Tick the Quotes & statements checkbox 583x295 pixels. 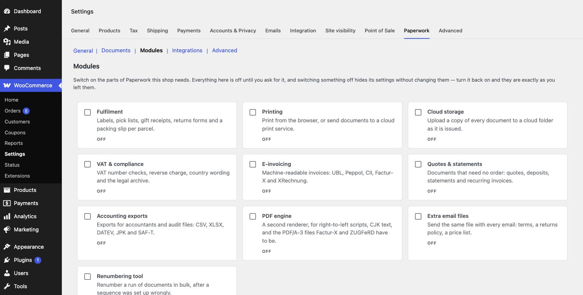[x=418, y=164]
